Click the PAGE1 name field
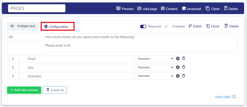 [37, 8]
